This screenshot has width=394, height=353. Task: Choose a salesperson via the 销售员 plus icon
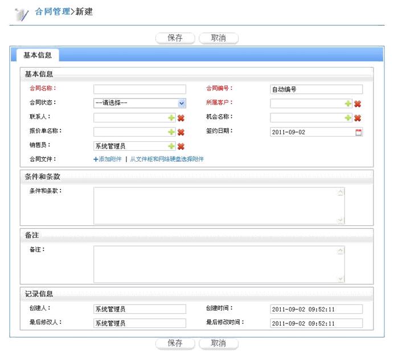coord(171,146)
